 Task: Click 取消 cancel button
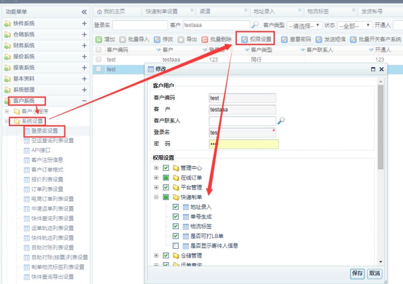point(374,273)
